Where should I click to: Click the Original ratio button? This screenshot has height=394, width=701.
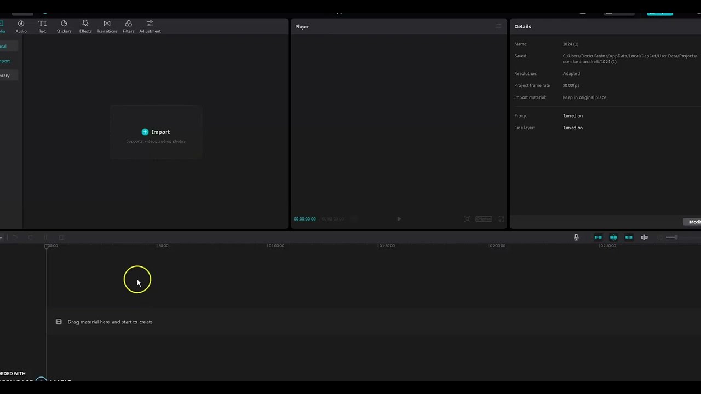pos(484,219)
